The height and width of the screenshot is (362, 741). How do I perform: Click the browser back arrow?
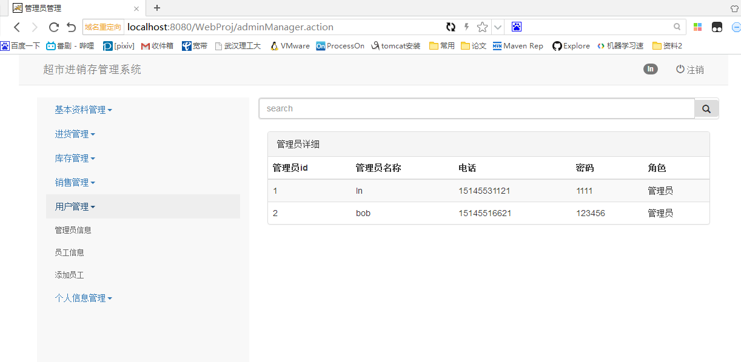click(x=17, y=27)
